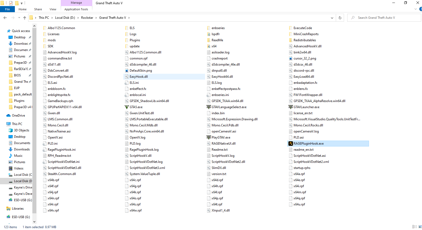422x230 pixels.
Task: Switch to the Home ribbon tab
Action: 23,9
